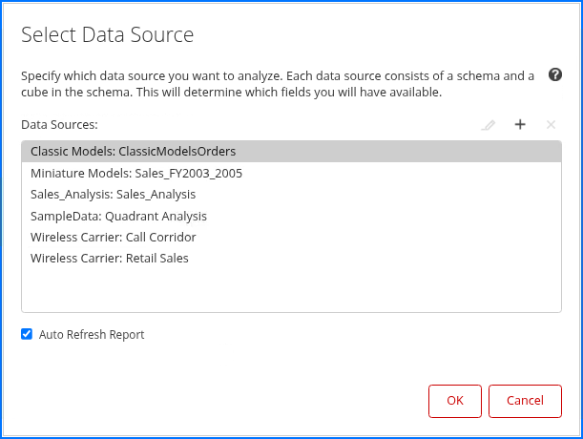Confirm selection with the OK button
Screen dimensions: 583x439
(x=455, y=401)
